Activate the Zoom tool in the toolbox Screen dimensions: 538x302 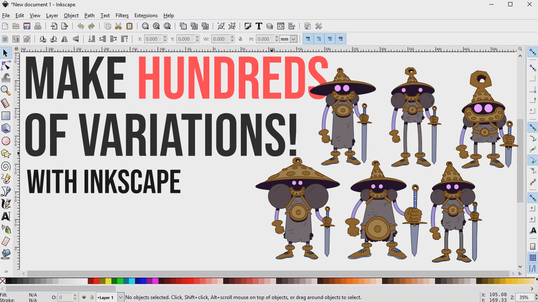tap(6, 91)
